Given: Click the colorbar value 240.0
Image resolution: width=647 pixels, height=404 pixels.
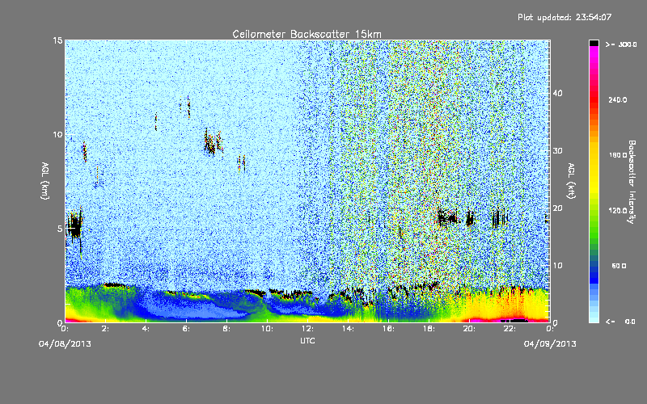Looking at the screenshot, I should click(x=618, y=99).
